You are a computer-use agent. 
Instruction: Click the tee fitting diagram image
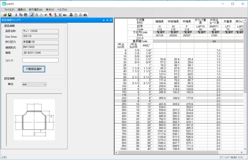(x=34, y=119)
